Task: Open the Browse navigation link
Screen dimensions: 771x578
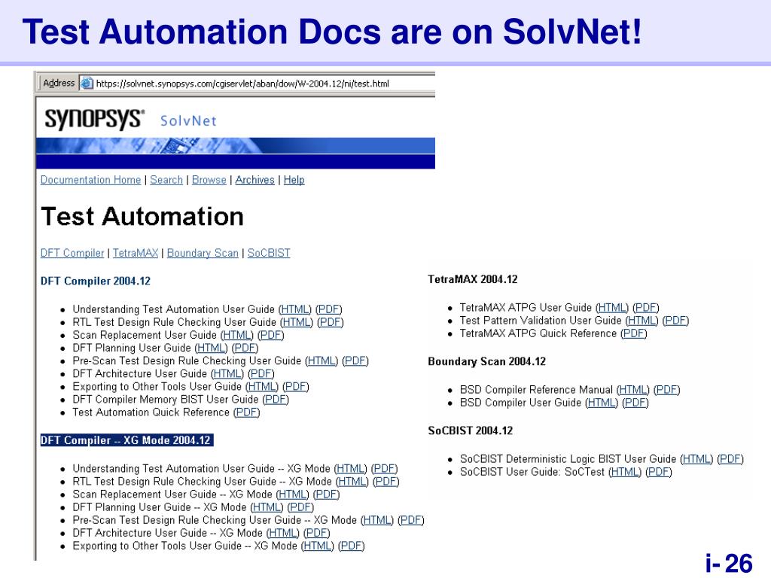Action: 209,180
